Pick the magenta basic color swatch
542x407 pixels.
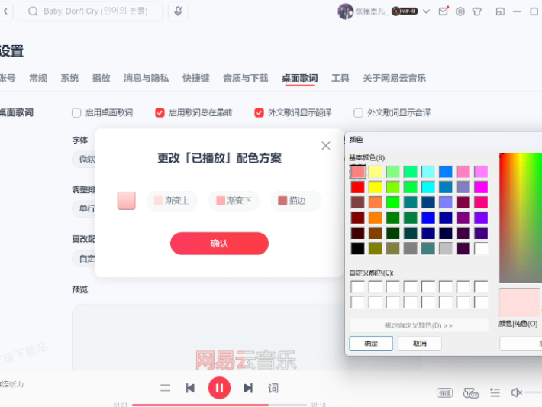point(481,187)
